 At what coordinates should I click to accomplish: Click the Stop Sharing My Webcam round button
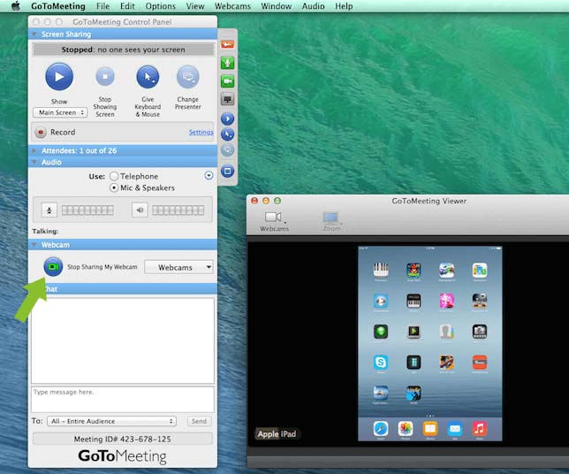coord(53,267)
